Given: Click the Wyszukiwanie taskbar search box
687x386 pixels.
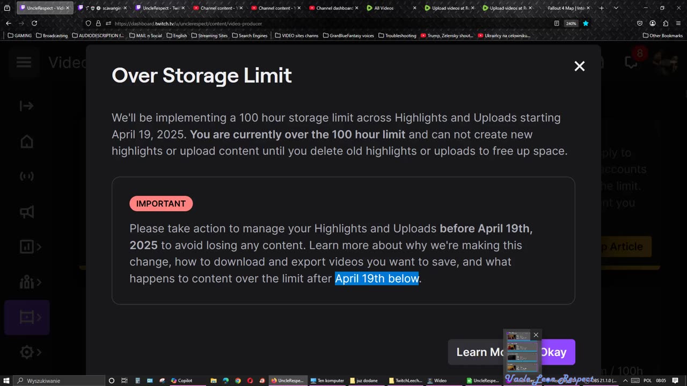Looking at the screenshot, I should coord(59,381).
